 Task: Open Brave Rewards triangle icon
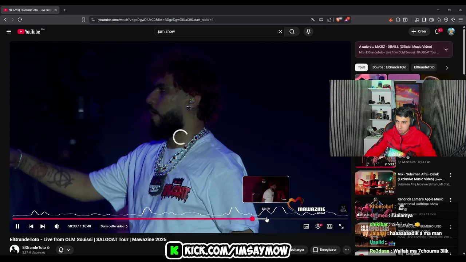(347, 20)
